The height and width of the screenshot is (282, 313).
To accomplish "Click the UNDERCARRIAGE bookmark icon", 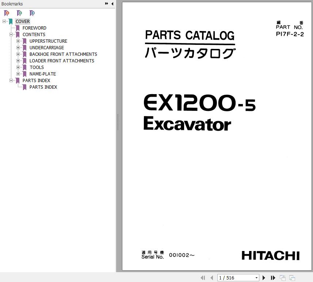I will click(x=24, y=48).
